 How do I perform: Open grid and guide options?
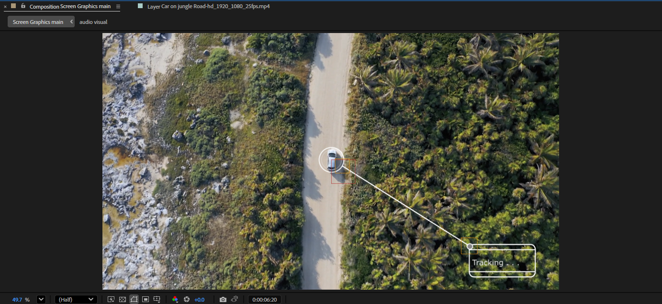click(157, 300)
